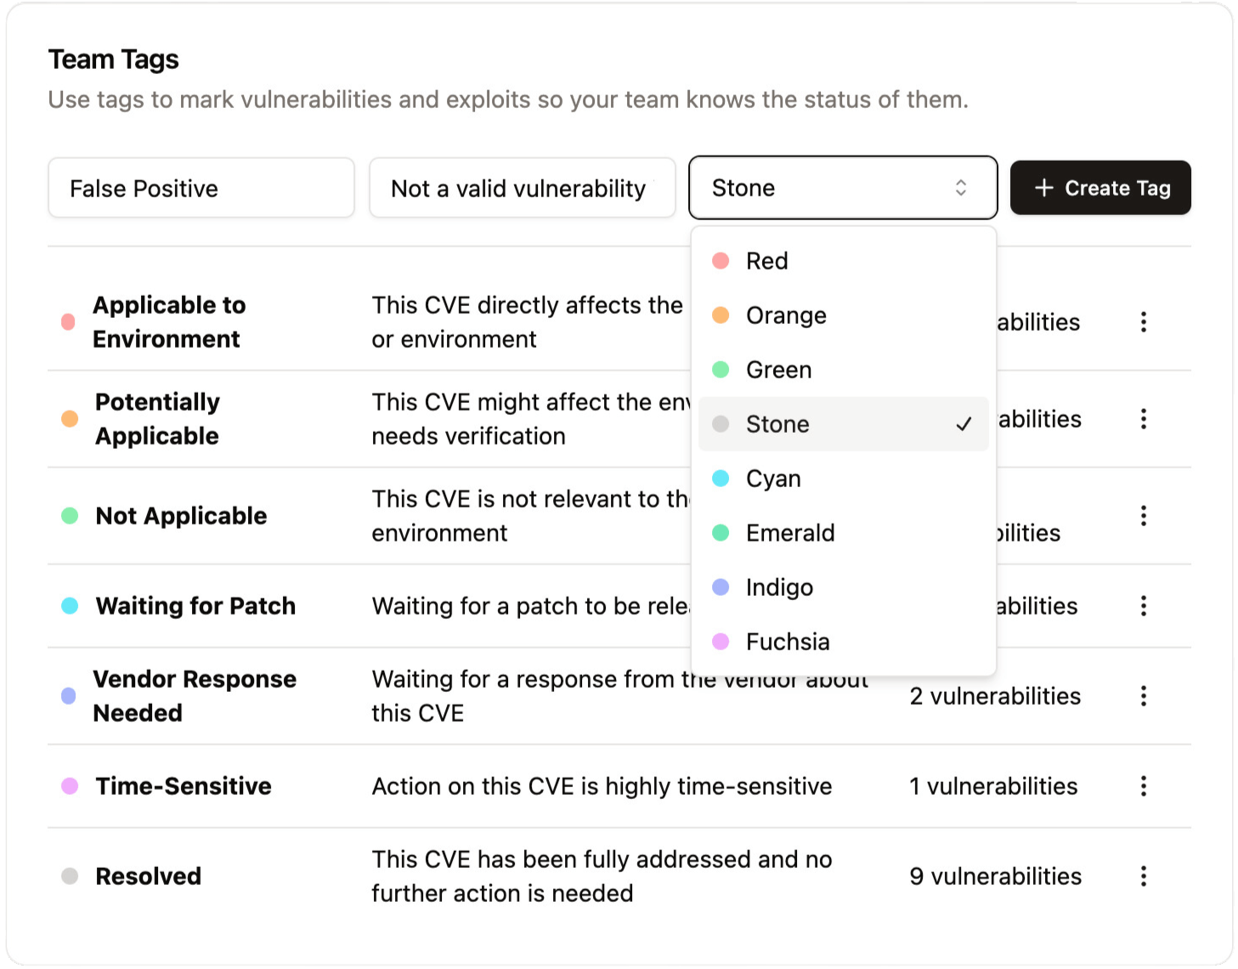Click the Fuchsia color dot
Screen dimensions: 1238x969
(721, 642)
